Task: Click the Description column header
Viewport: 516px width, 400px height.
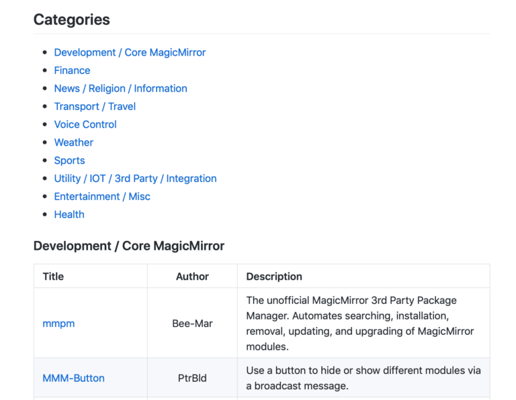Action: [x=274, y=277]
